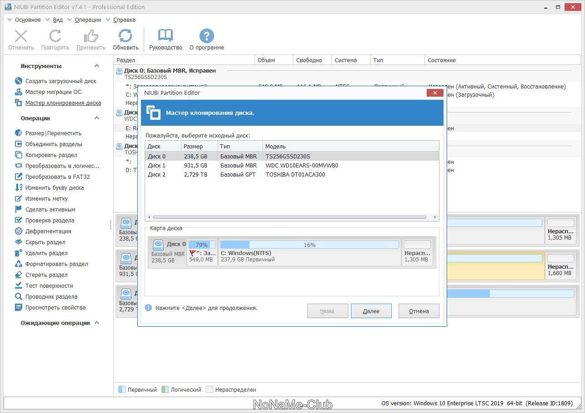Viewport: 585px width, 413px height.
Task: Click the Тип column header in wizard
Action: 240,146
